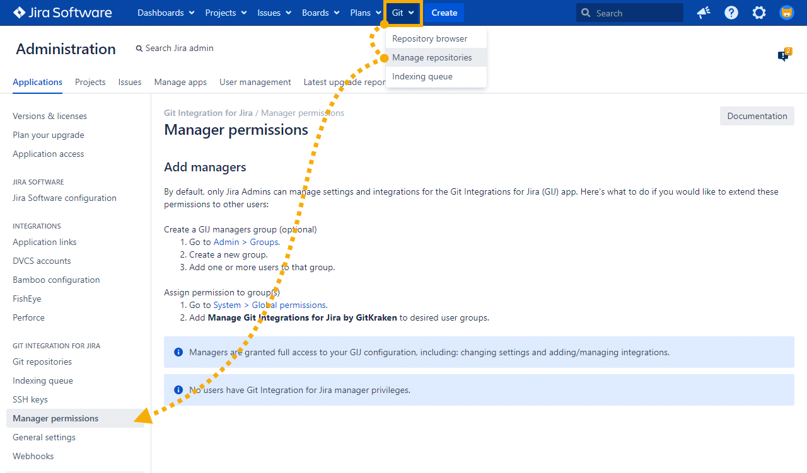Screen dimensions: 807x473
Task: Expand the Plans dropdown
Action: (x=365, y=13)
